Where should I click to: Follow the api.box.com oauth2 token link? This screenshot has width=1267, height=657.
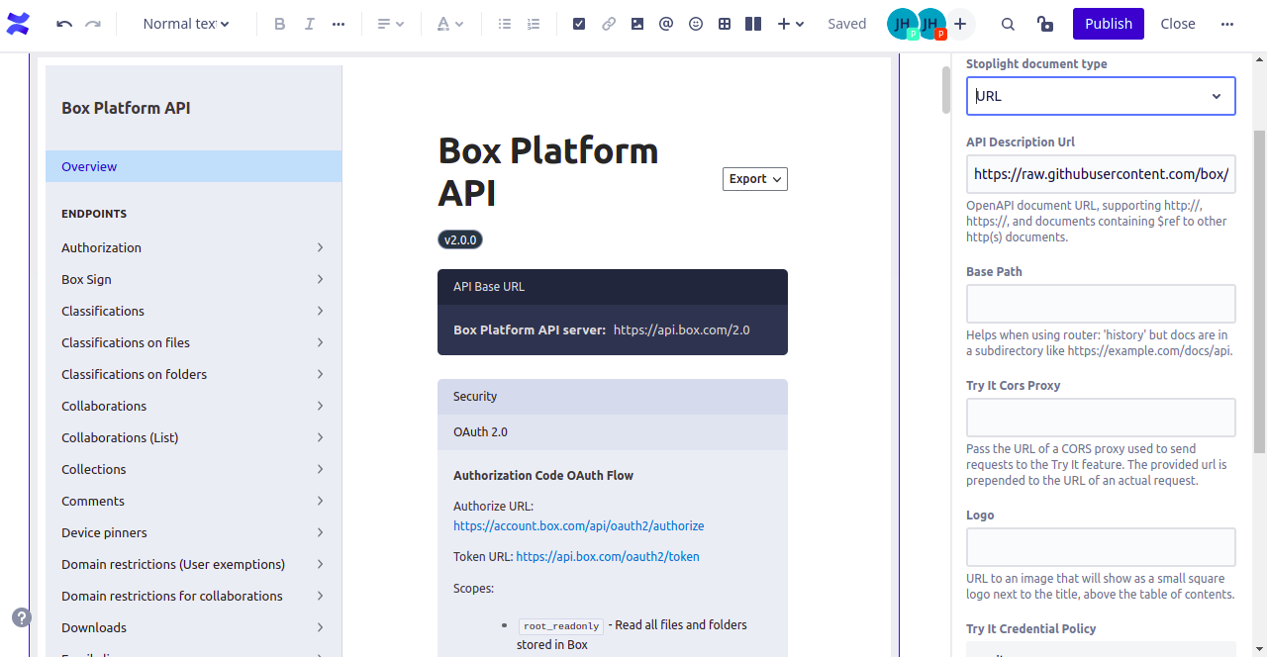(608, 556)
